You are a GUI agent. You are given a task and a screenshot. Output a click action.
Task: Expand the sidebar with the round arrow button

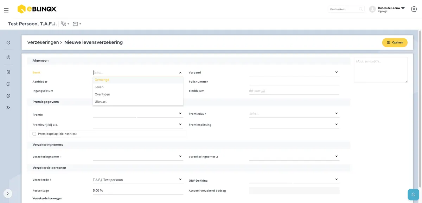8,194
